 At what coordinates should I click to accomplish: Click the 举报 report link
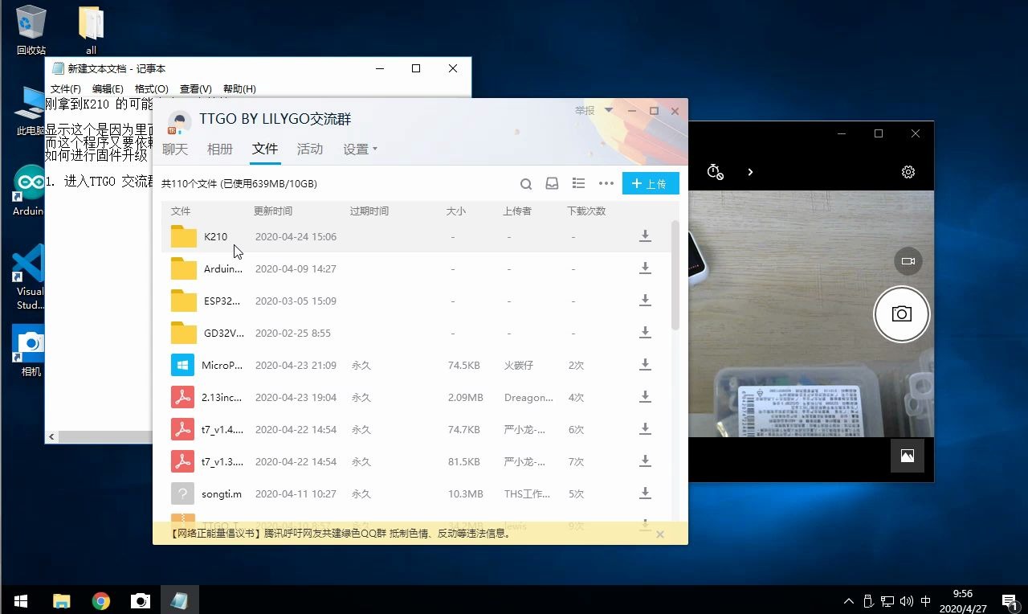pyautogui.click(x=585, y=111)
